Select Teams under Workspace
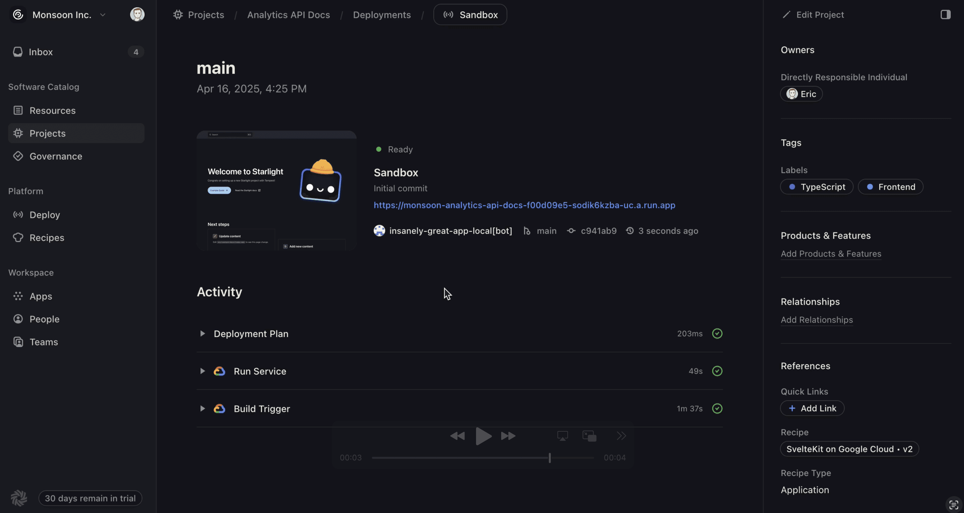Image resolution: width=964 pixels, height=513 pixels. click(x=76, y=342)
